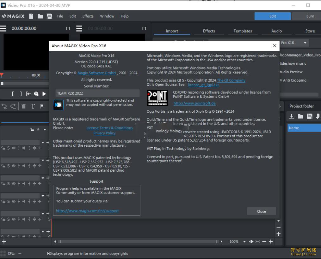
Task: Expand the first track with its plus
Action: [48, 142]
